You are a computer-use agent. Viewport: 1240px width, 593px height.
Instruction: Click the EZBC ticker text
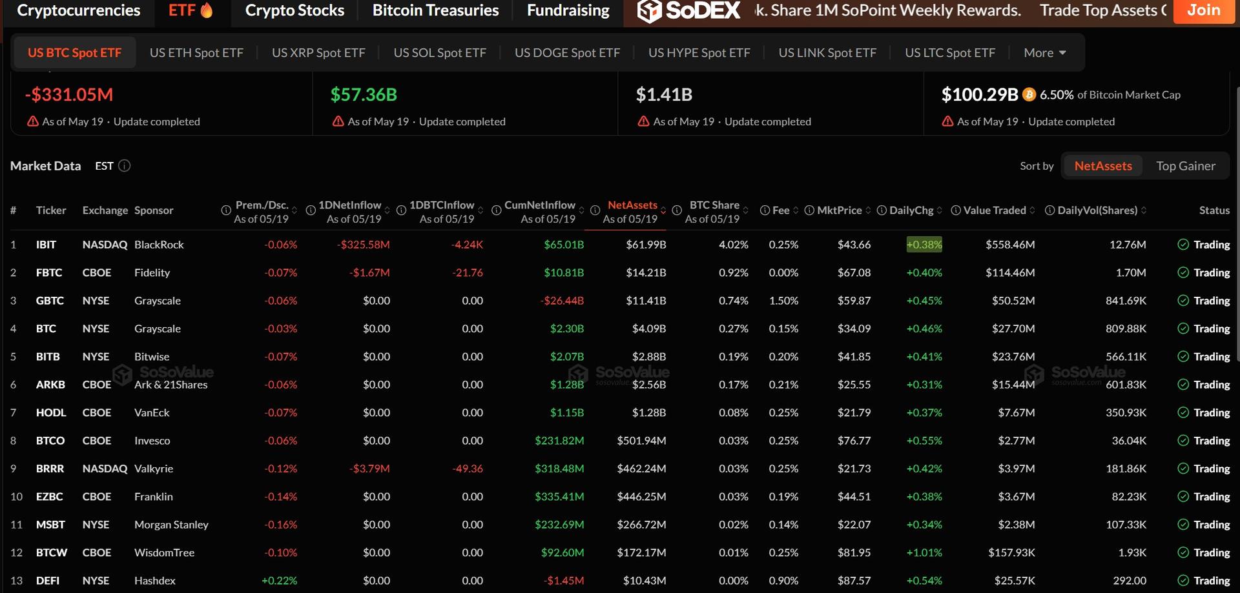point(50,496)
